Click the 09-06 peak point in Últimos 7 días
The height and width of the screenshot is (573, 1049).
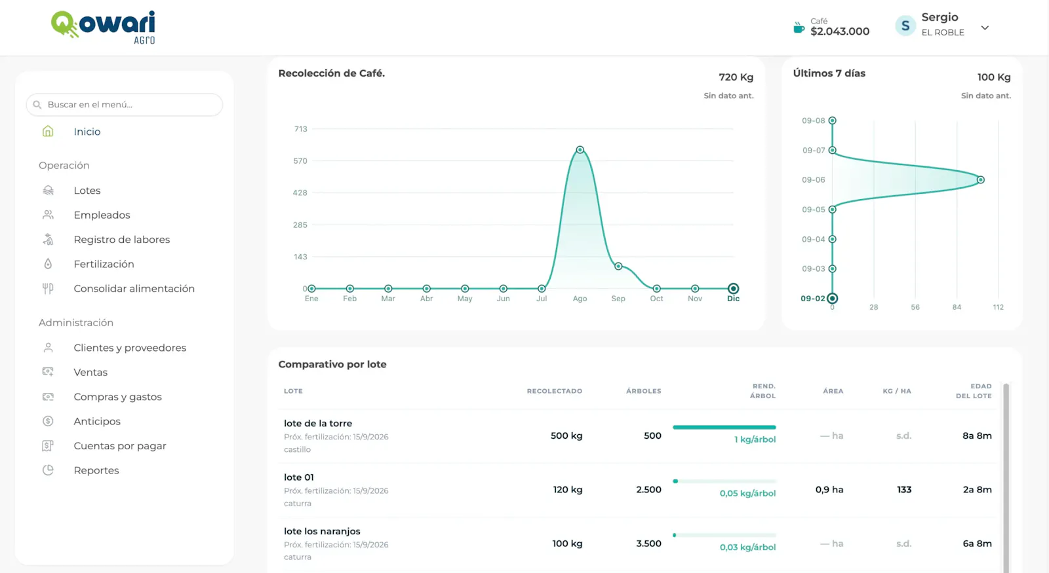981,179
